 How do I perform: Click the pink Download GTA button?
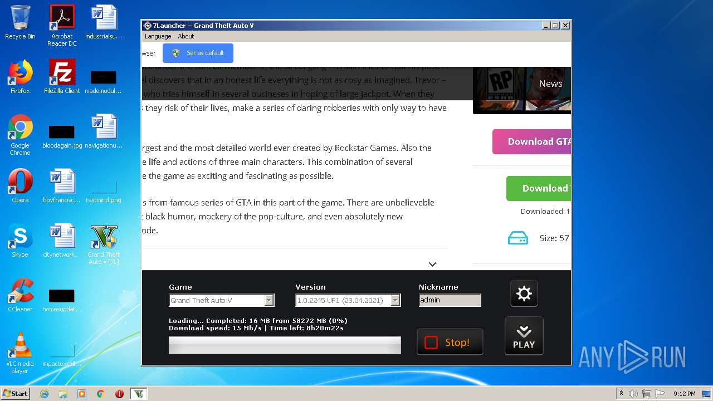pos(531,141)
